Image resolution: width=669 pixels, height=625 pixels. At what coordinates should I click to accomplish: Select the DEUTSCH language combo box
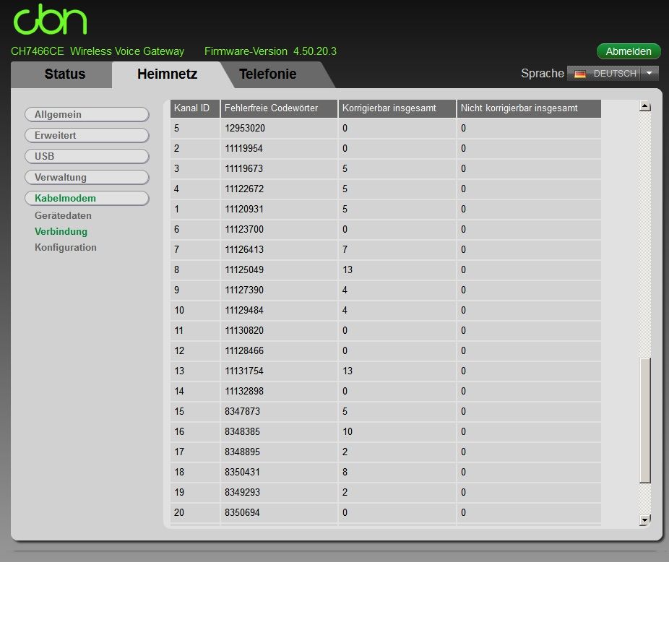(x=613, y=74)
